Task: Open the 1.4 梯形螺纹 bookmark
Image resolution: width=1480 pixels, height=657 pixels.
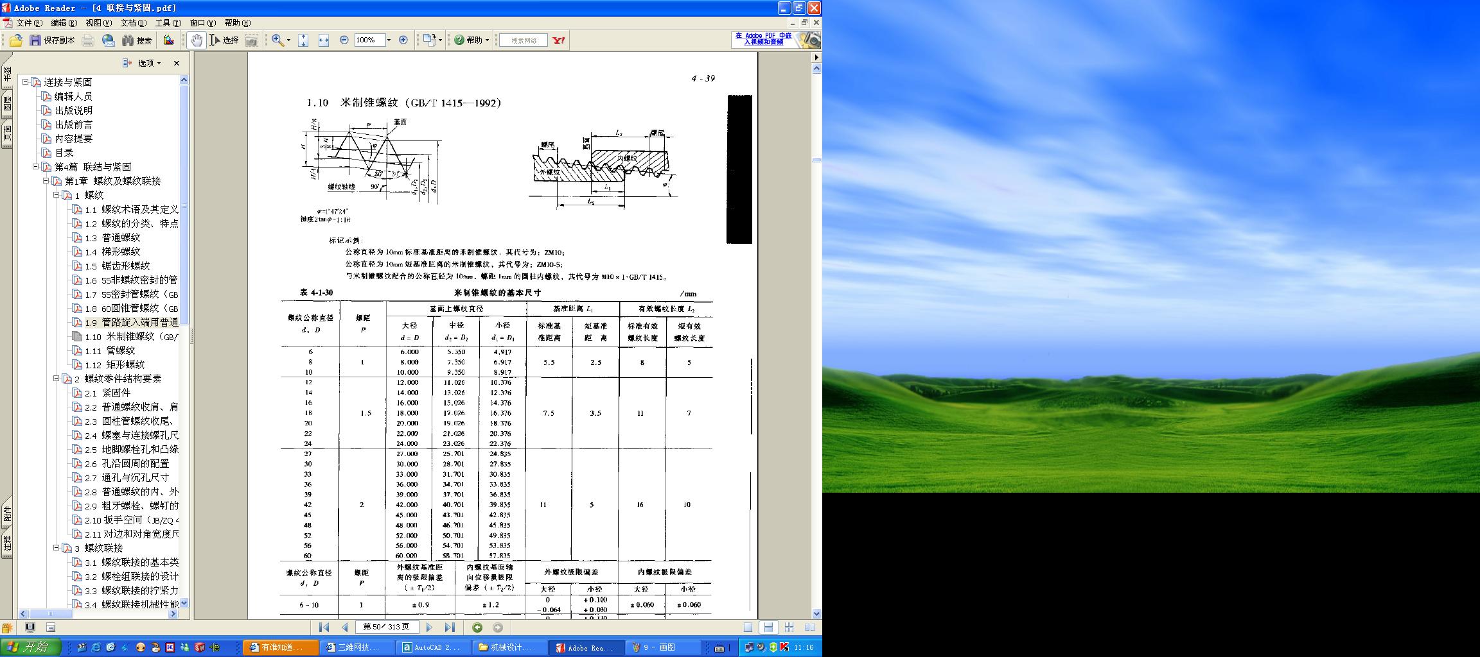Action: click(112, 252)
